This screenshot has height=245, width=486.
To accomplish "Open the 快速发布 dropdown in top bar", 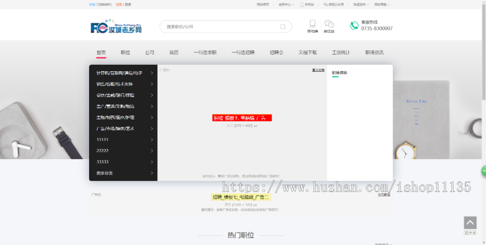I will pos(361,5).
